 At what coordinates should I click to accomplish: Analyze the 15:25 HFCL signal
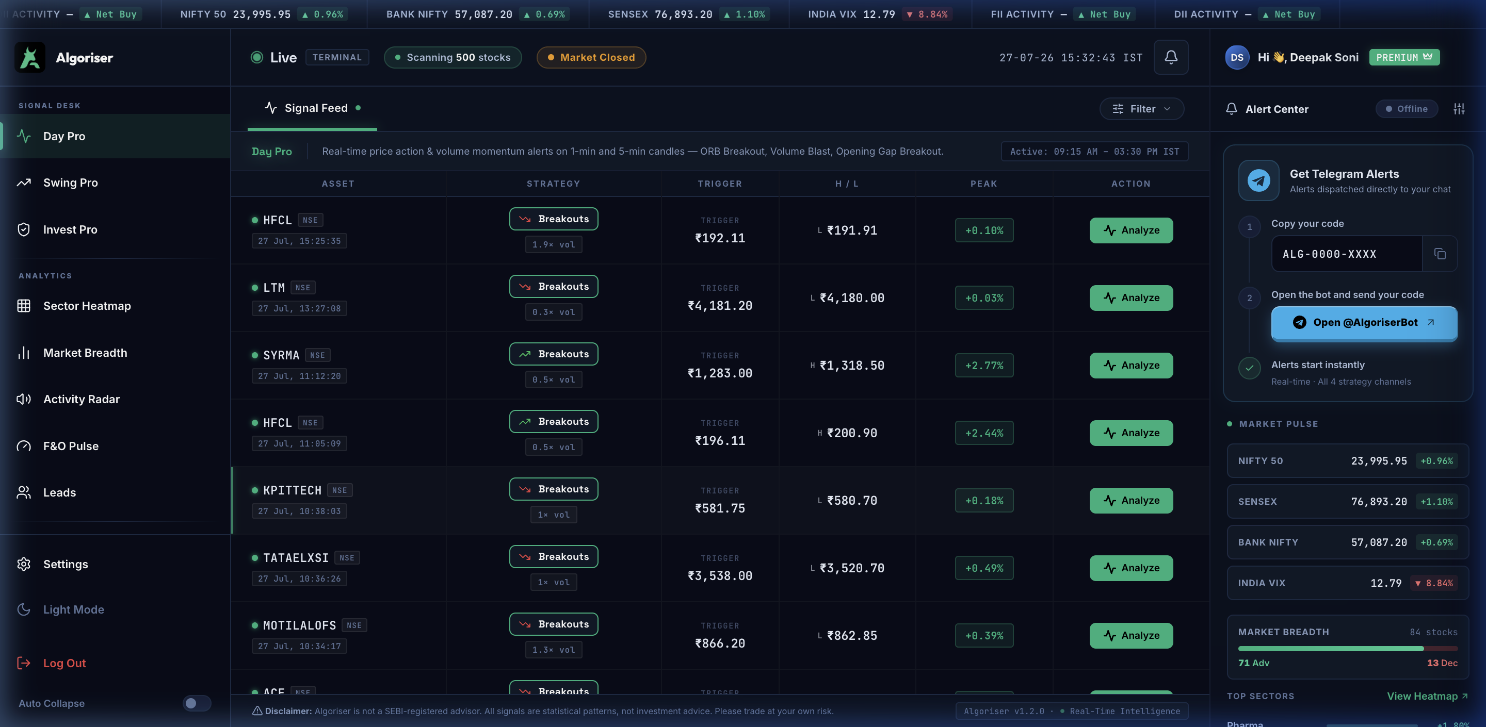click(x=1130, y=230)
